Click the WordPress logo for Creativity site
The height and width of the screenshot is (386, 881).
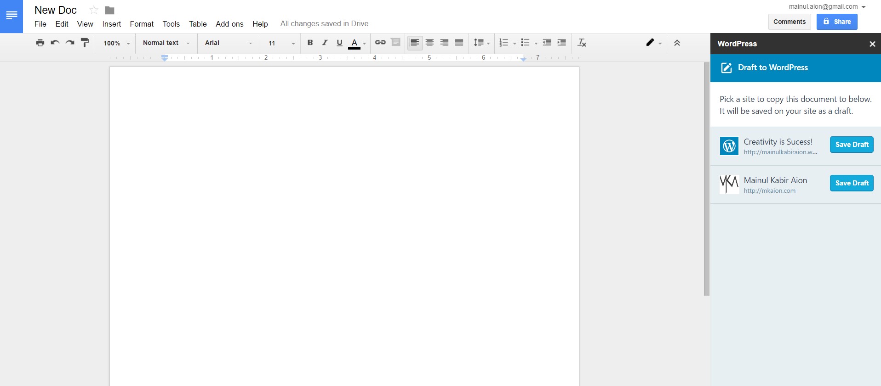729,146
